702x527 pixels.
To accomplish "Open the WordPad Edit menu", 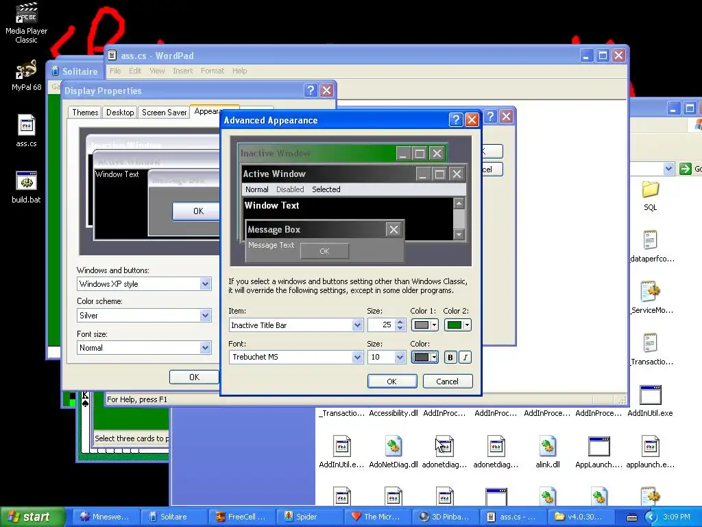I will tap(135, 71).
